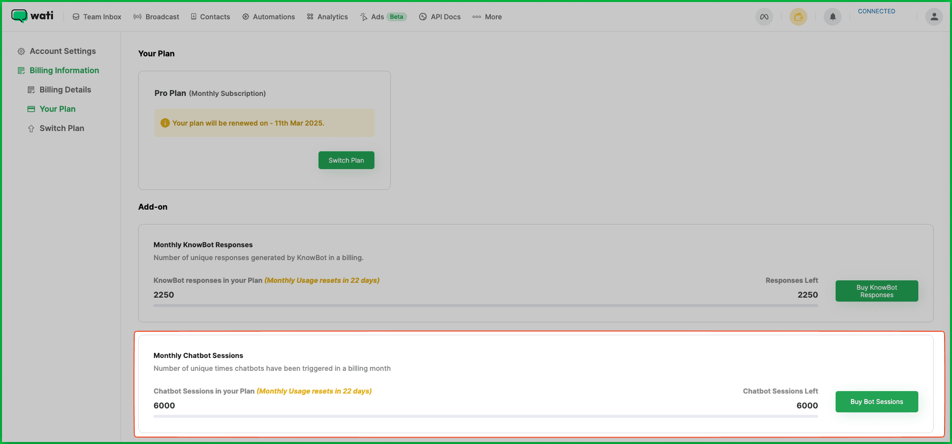Navigate to Contacts

point(210,17)
